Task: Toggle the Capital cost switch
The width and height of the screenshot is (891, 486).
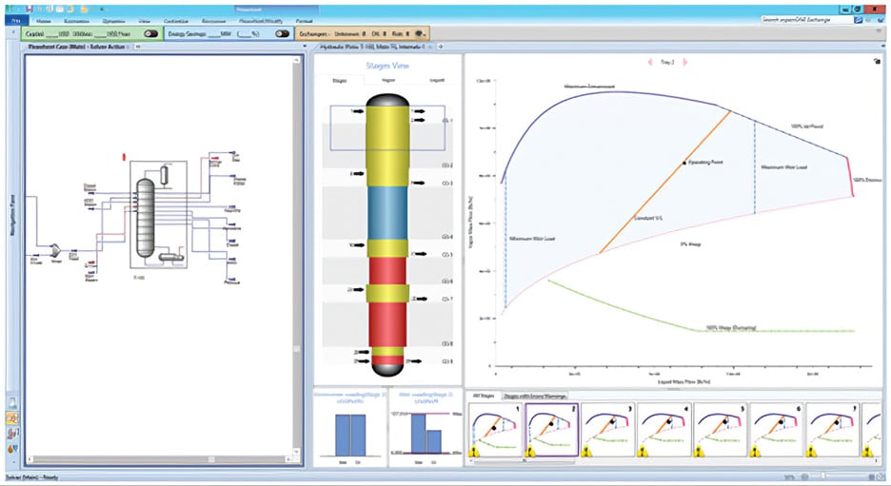Action: point(150,32)
